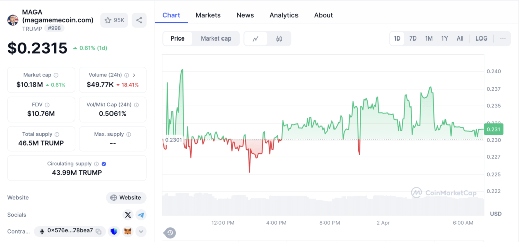Open the Telegram social link
Screen dimensions: 519x242
141,215
